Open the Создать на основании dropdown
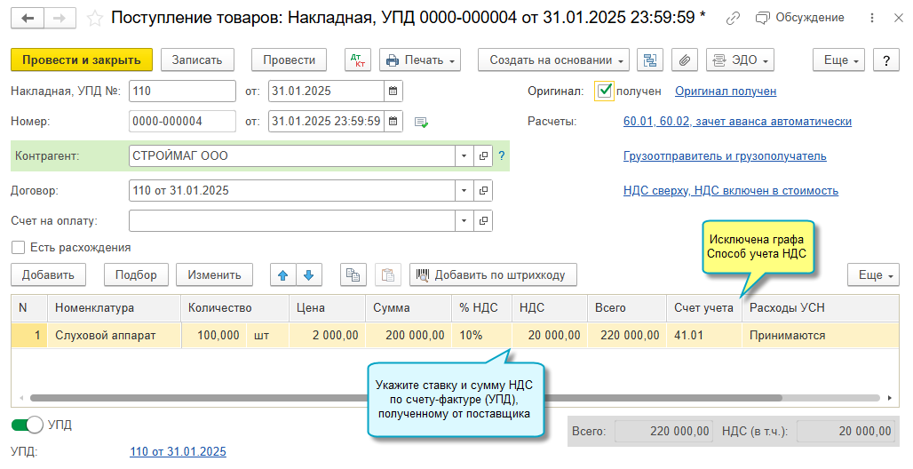Screen dimensions: 913x469 tap(553, 60)
